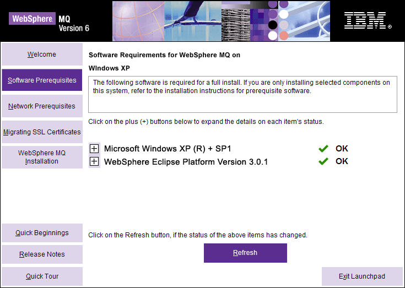The width and height of the screenshot is (405, 288).
Task: Click the 'Windows XP' heading line
Action: point(109,68)
